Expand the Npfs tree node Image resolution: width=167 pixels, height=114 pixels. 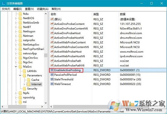click(16, 93)
